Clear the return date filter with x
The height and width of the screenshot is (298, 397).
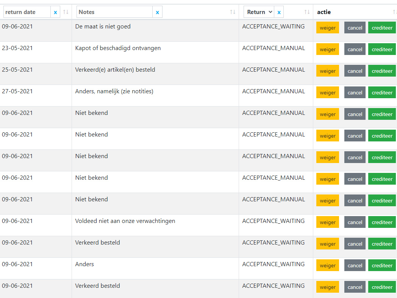[x=55, y=12]
